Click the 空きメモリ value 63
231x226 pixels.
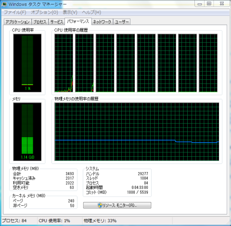pos(72,188)
